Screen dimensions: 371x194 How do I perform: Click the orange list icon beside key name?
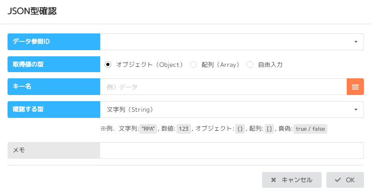pos(355,87)
